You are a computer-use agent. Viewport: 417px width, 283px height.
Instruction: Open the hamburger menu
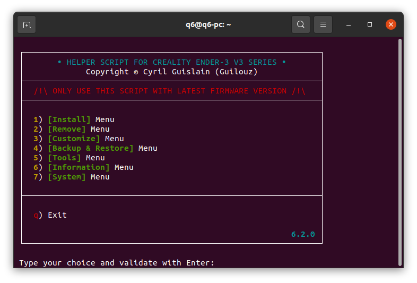(323, 24)
